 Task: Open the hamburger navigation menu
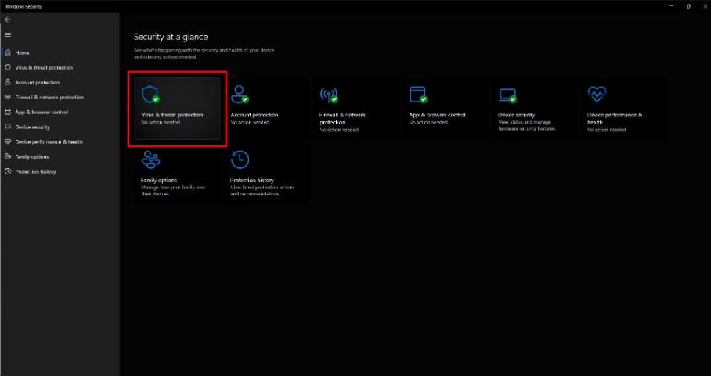tap(8, 35)
